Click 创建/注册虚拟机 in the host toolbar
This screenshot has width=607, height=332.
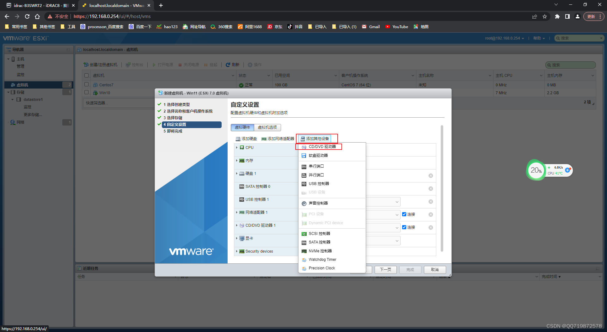tap(101, 65)
